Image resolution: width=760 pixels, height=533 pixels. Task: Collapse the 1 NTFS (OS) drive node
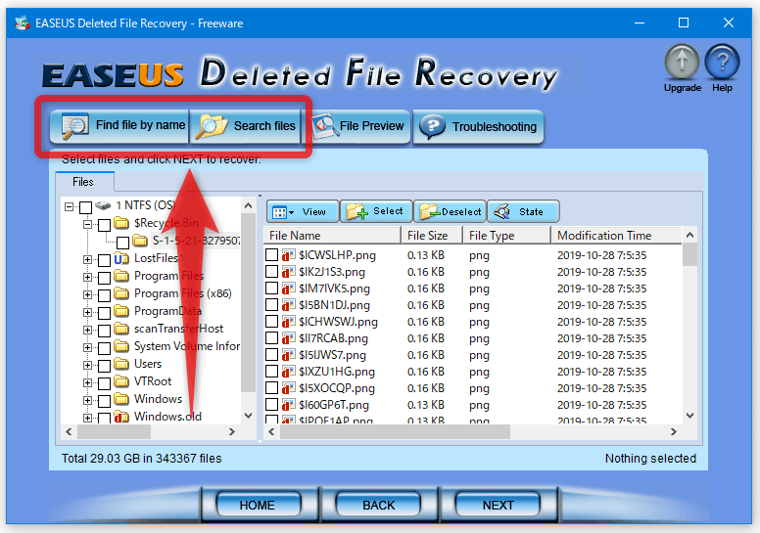tap(70, 206)
